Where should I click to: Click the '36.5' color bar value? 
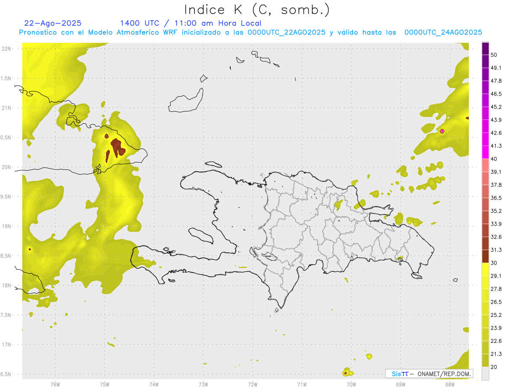point(497,198)
